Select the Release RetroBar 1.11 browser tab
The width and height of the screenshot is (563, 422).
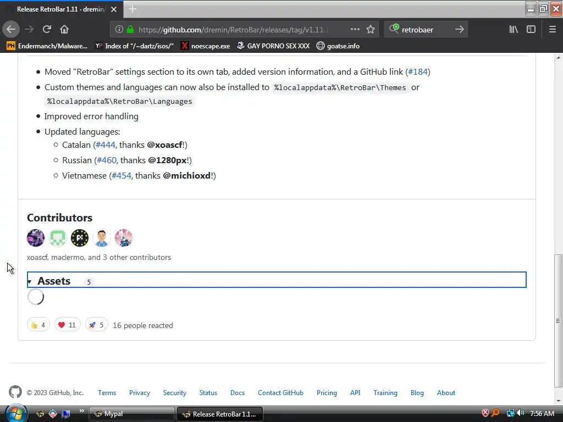62,9
